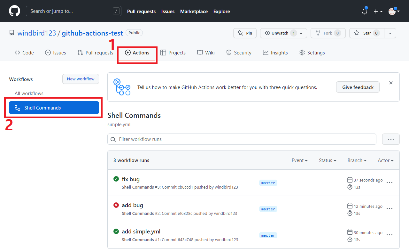Open the github-actions-test repository link

[92, 33]
